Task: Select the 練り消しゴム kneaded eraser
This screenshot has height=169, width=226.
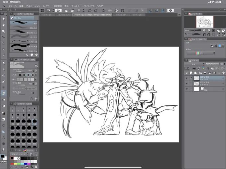Action: 24,32
